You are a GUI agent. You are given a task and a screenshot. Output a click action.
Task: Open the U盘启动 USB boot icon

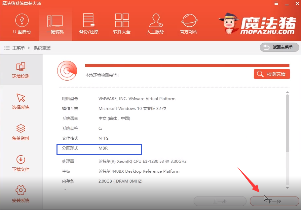click(22, 24)
